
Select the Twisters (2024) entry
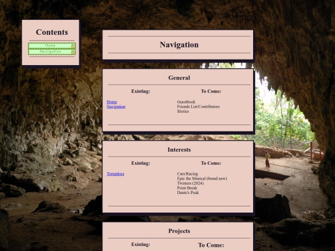(x=190, y=183)
